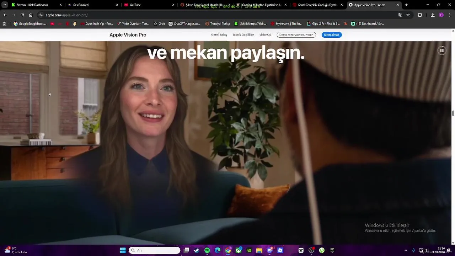Open CapCut from the taskbar
This screenshot has width=455, height=256.
301,250
